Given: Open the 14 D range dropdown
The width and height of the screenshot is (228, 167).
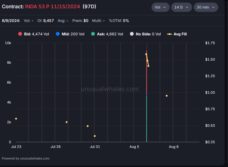Looking at the screenshot, I should (182, 7).
